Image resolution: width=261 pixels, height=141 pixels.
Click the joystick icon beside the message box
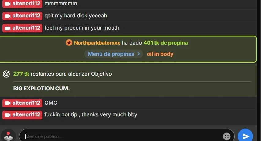[x=8, y=136]
